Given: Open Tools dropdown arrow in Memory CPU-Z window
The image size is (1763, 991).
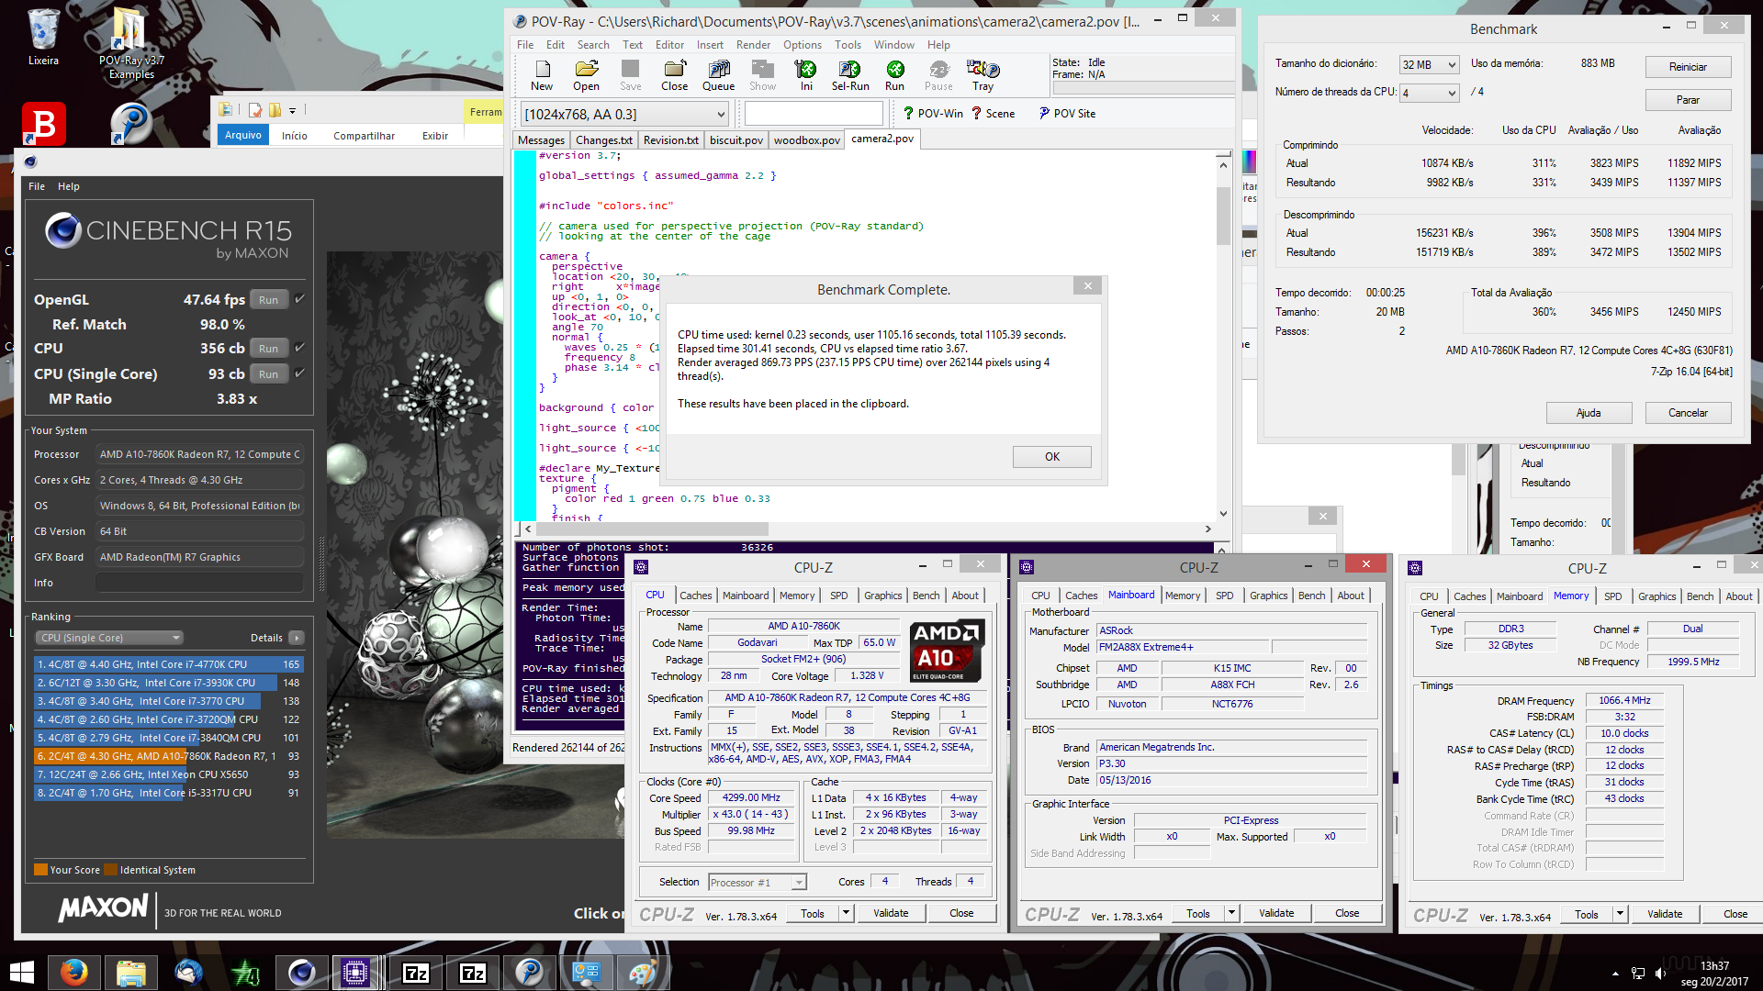Looking at the screenshot, I should pos(1620,914).
